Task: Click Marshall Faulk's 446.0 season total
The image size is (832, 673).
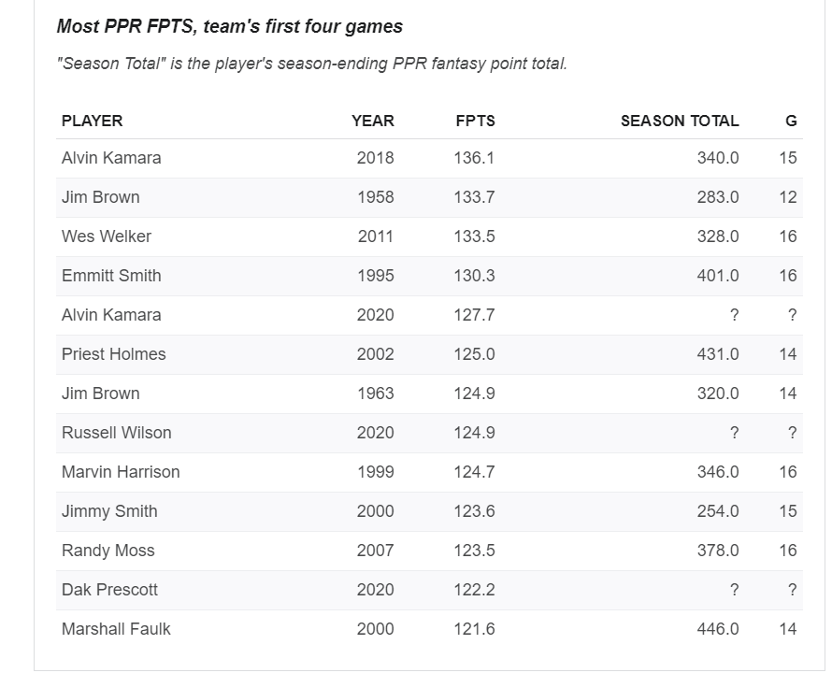Action: pyautogui.click(x=718, y=629)
